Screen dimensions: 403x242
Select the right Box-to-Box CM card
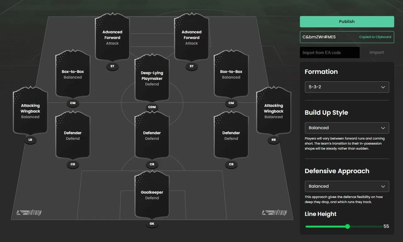(231, 74)
